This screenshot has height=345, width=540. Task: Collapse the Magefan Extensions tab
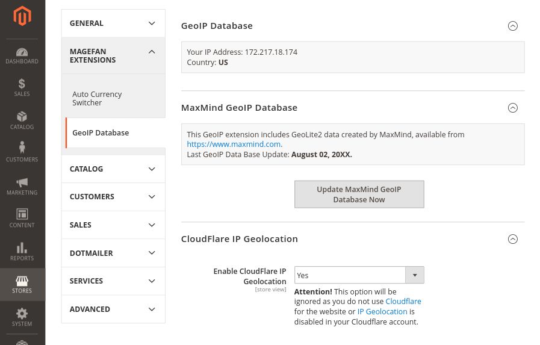point(113,55)
